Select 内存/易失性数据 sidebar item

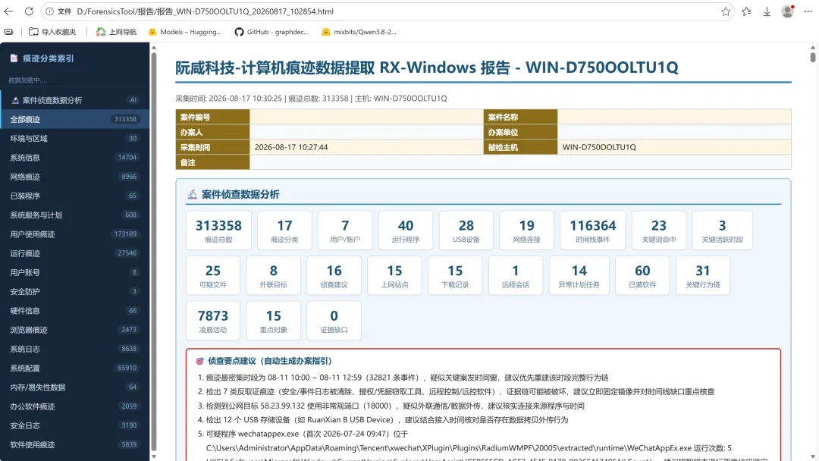(74, 387)
